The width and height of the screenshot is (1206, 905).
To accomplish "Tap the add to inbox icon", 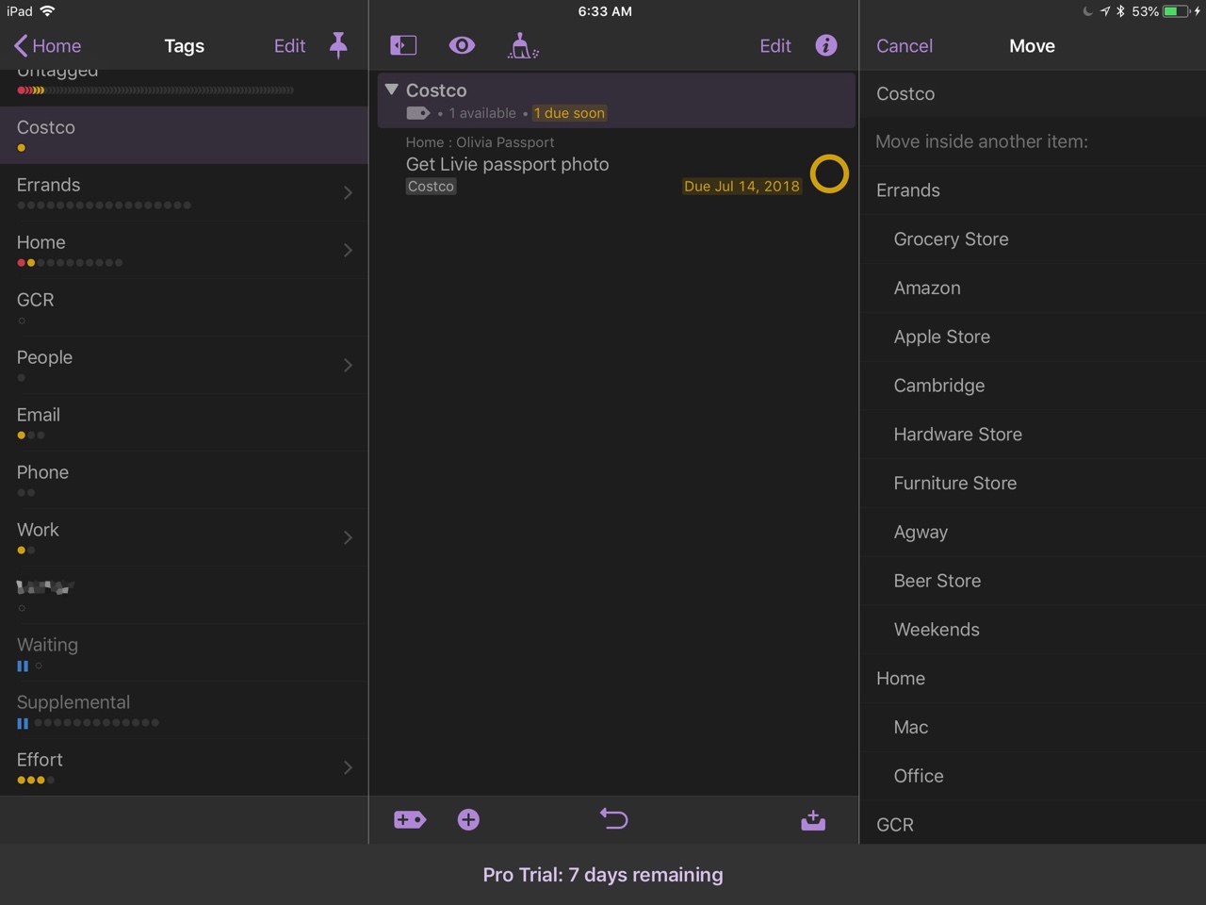I will (x=813, y=820).
